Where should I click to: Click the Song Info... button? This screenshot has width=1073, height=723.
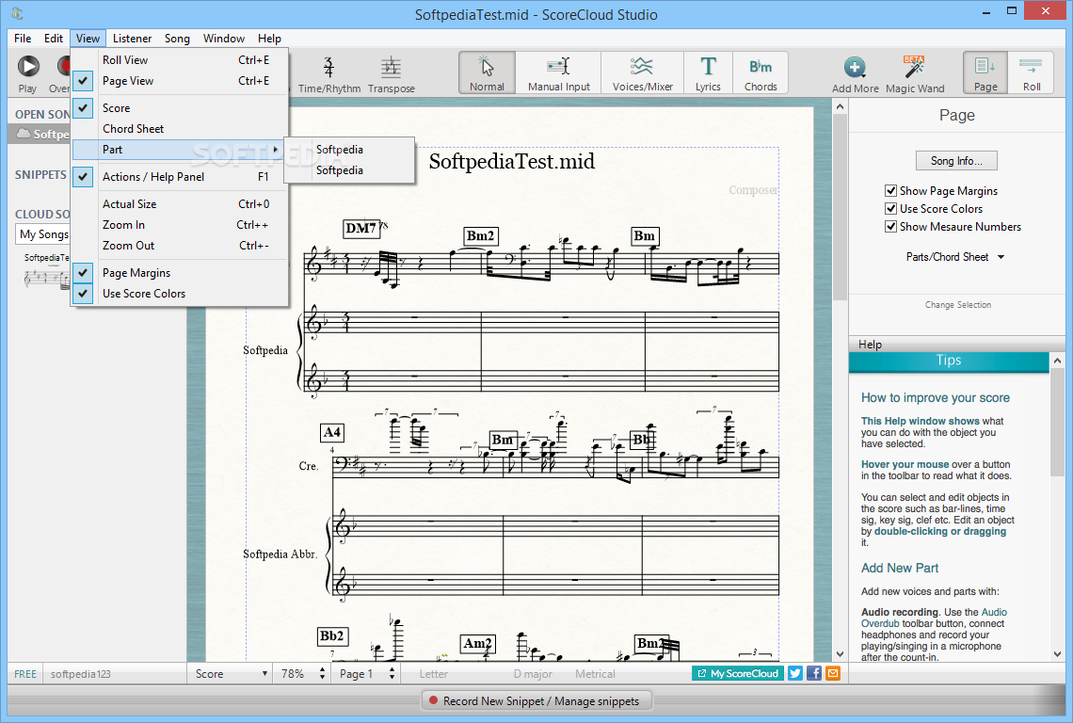956,161
